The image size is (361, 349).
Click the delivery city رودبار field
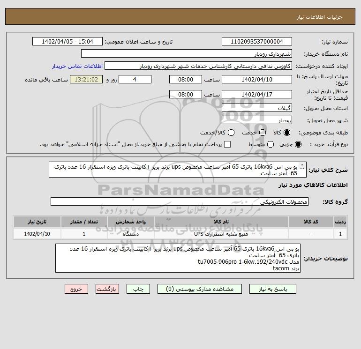[257, 120]
